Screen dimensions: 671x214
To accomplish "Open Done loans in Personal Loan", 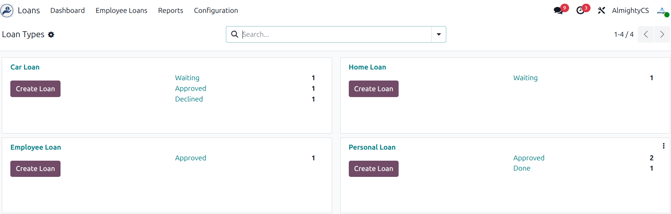I will click(x=522, y=168).
